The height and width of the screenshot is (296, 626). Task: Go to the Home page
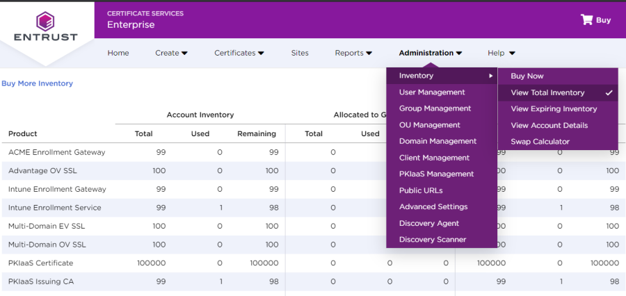118,53
